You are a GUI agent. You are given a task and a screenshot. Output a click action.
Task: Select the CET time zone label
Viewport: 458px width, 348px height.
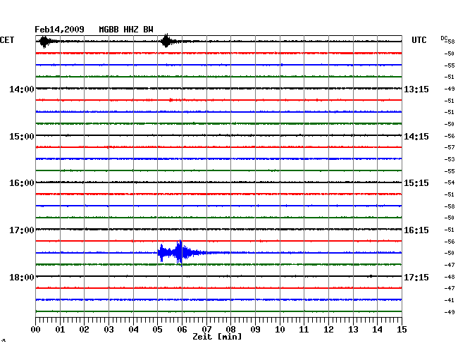(7, 40)
